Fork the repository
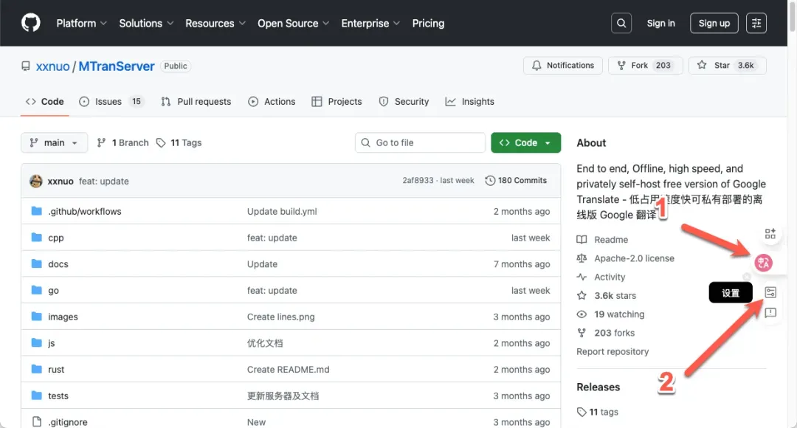Image resolution: width=797 pixels, height=428 pixels. 644,66
